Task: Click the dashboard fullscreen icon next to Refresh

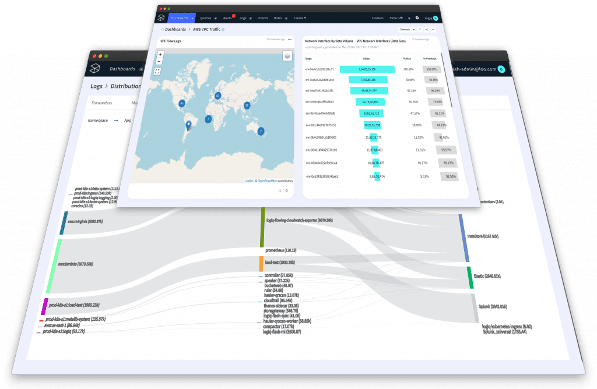Action: tap(420, 29)
